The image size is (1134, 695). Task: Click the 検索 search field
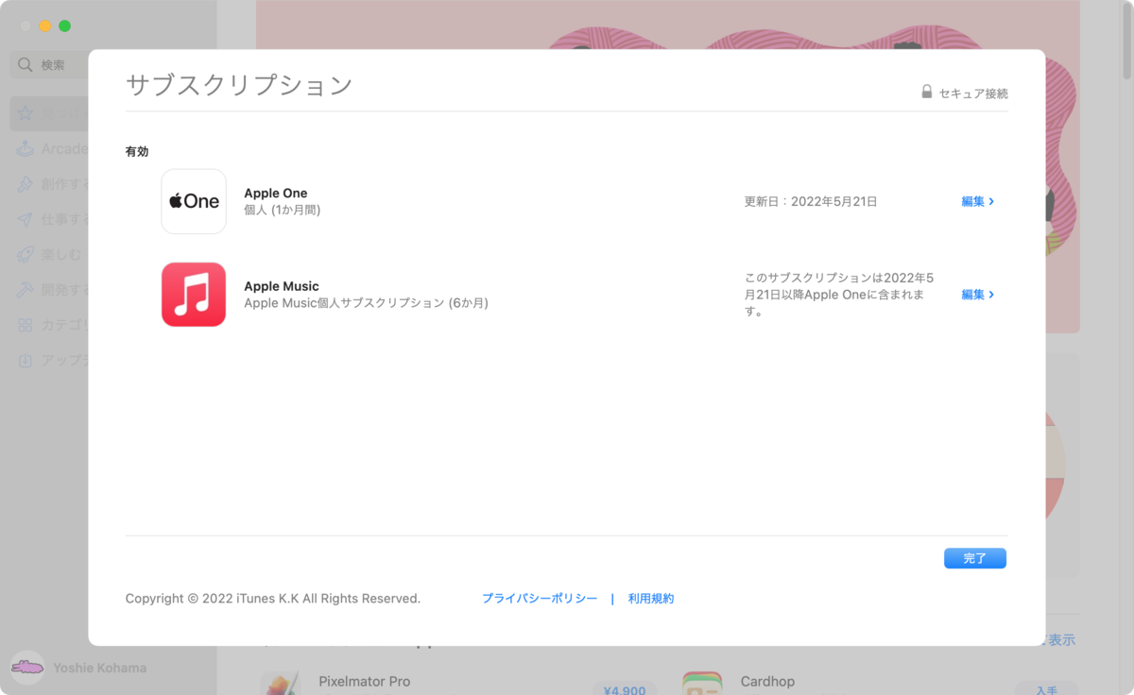tap(49, 65)
